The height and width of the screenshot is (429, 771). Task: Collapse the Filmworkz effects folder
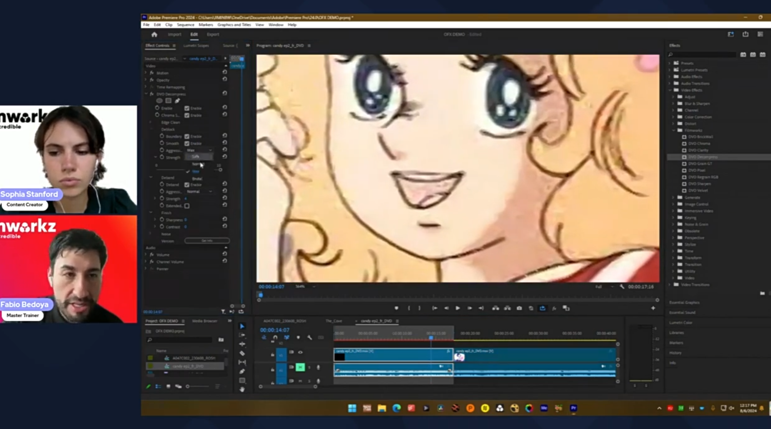(674, 130)
